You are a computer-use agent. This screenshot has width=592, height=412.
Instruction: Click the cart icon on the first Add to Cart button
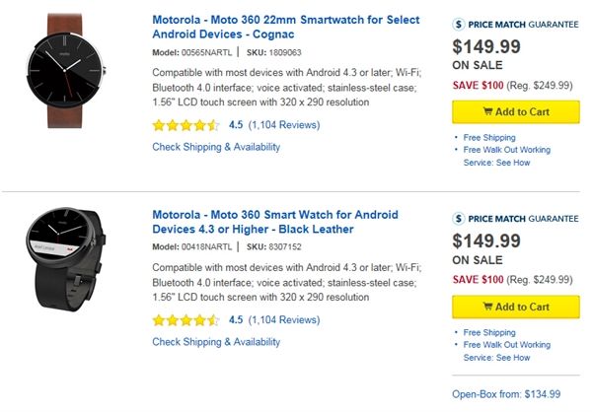coord(489,111)
